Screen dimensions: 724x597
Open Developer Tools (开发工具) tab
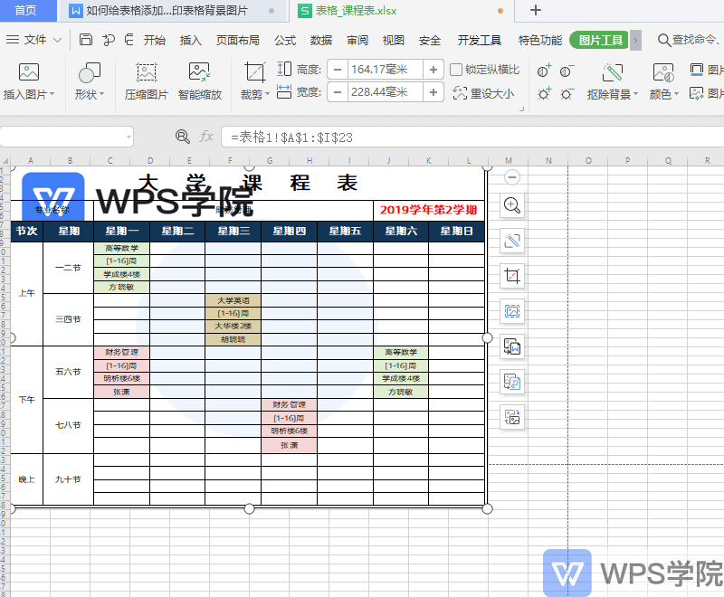480,40
